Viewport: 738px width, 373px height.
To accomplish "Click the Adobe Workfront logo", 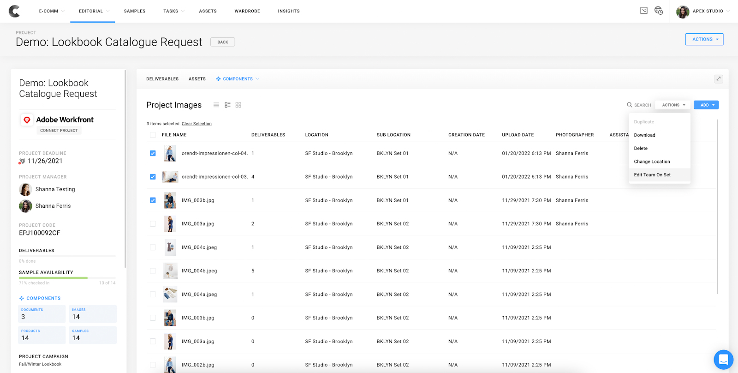I will point(27,120).
